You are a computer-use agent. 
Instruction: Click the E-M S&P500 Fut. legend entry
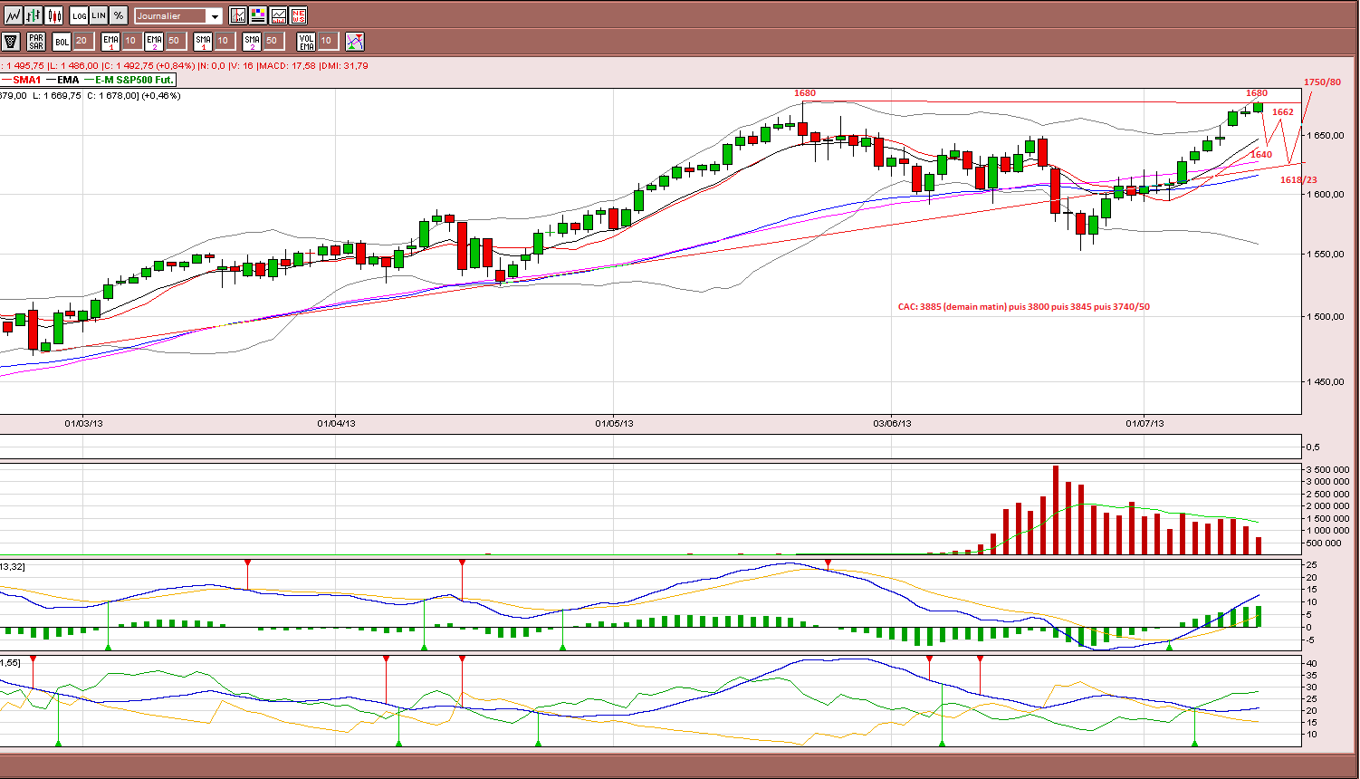[x=129, y=80]
